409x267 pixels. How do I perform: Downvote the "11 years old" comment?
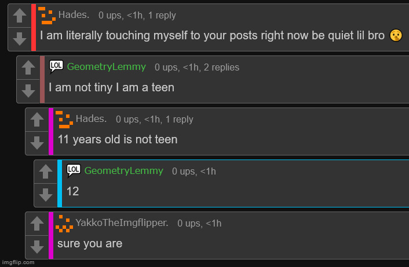point(36,143)
